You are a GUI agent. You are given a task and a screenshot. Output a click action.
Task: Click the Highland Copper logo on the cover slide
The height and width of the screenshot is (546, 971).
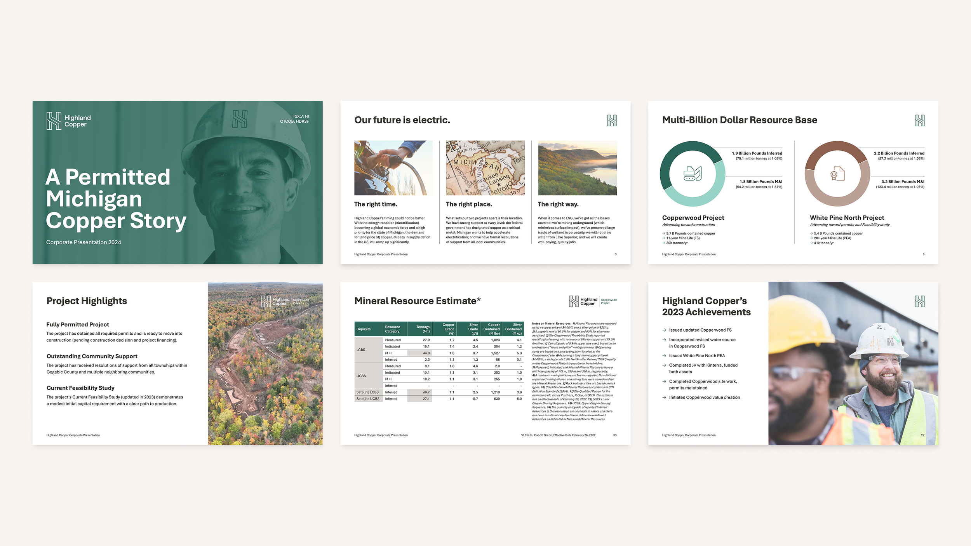[69, 121]
